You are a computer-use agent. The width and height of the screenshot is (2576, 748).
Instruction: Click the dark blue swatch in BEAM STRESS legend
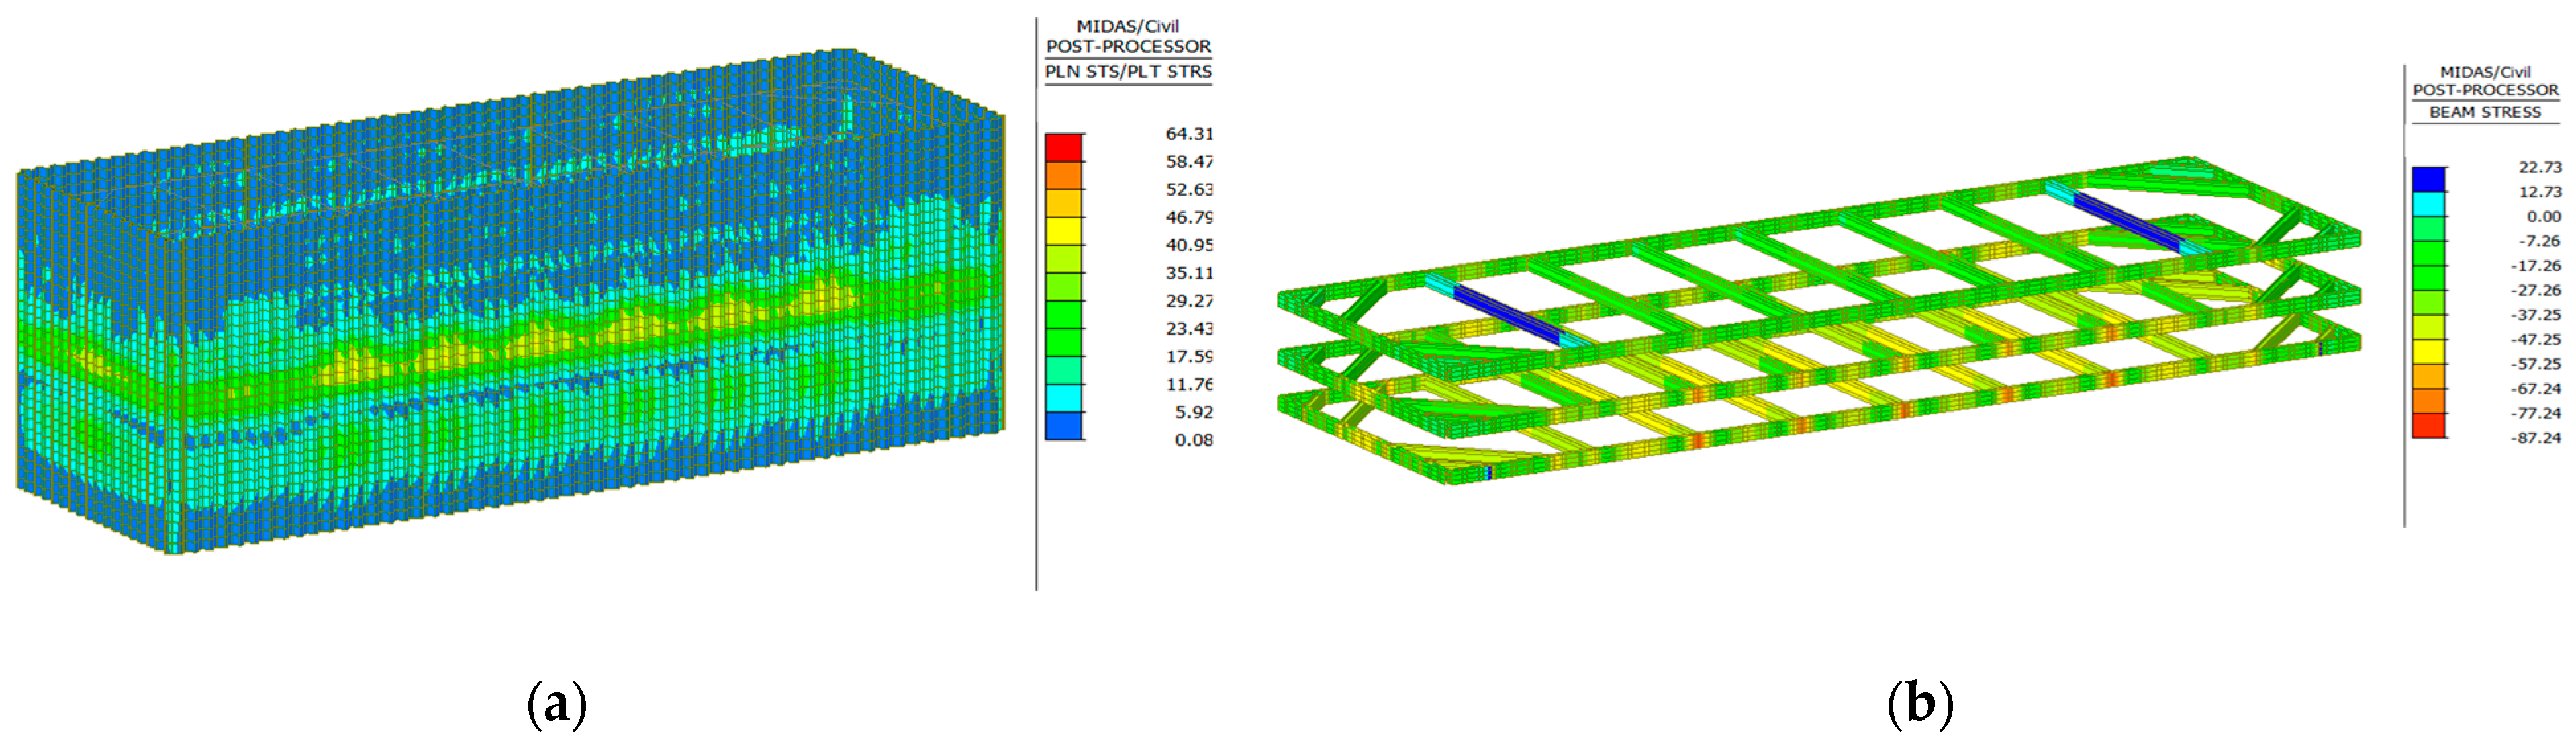2428,180
